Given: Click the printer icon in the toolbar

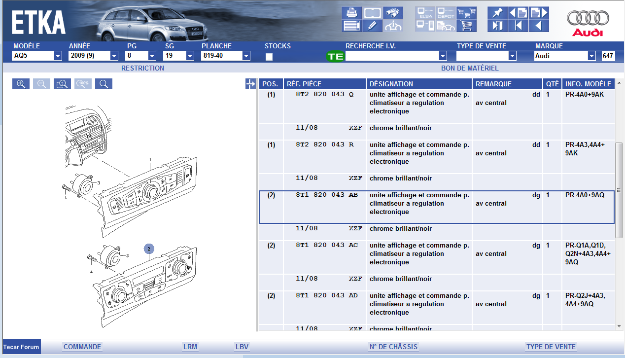Looking at the screenshot, I should pos(352,13).
